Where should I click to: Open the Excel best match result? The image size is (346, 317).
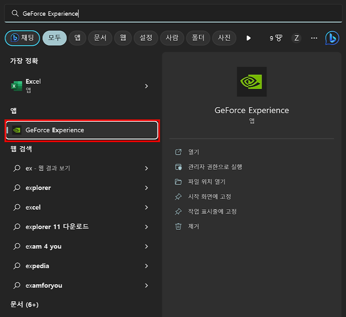click(81, 86)
